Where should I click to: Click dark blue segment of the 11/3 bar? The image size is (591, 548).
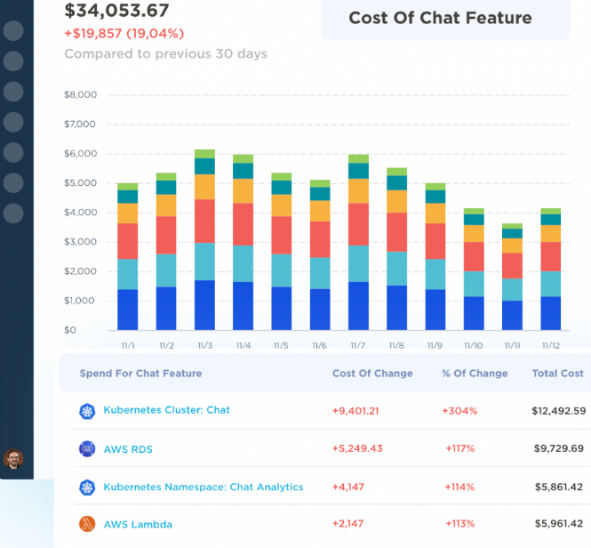pos(204,305)
